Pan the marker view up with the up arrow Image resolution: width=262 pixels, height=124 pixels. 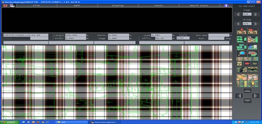(247, 91)
